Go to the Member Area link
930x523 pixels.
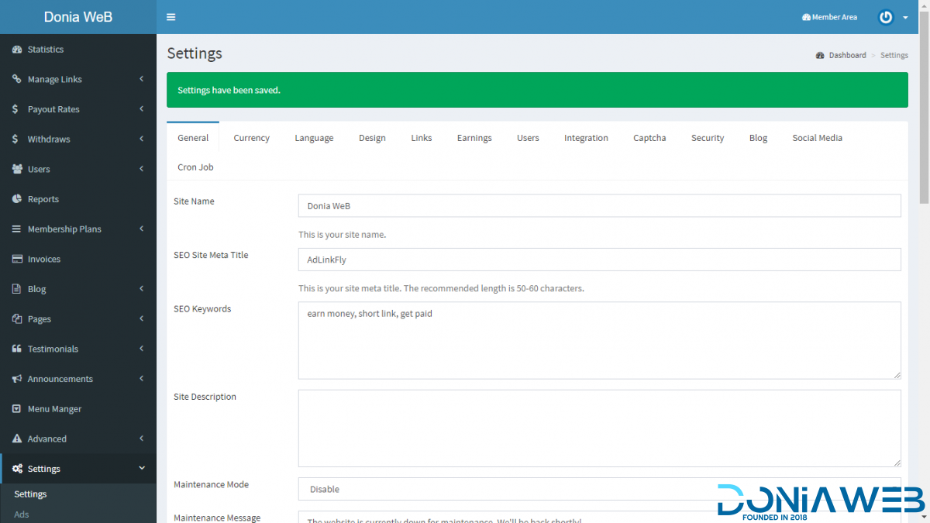829,17
